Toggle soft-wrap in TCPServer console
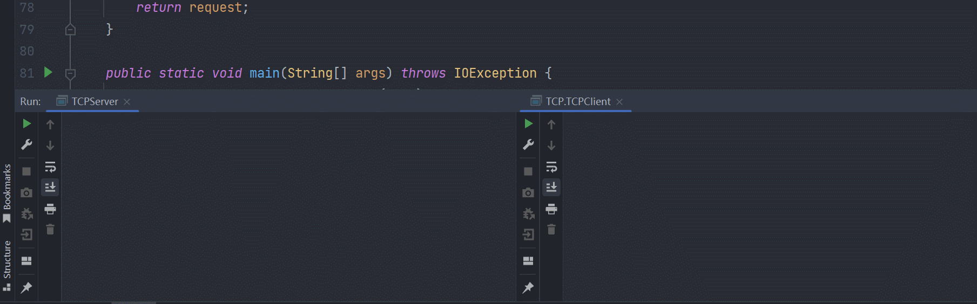Image resolution: width=977 pixels, height=304 pixels. 50,167
